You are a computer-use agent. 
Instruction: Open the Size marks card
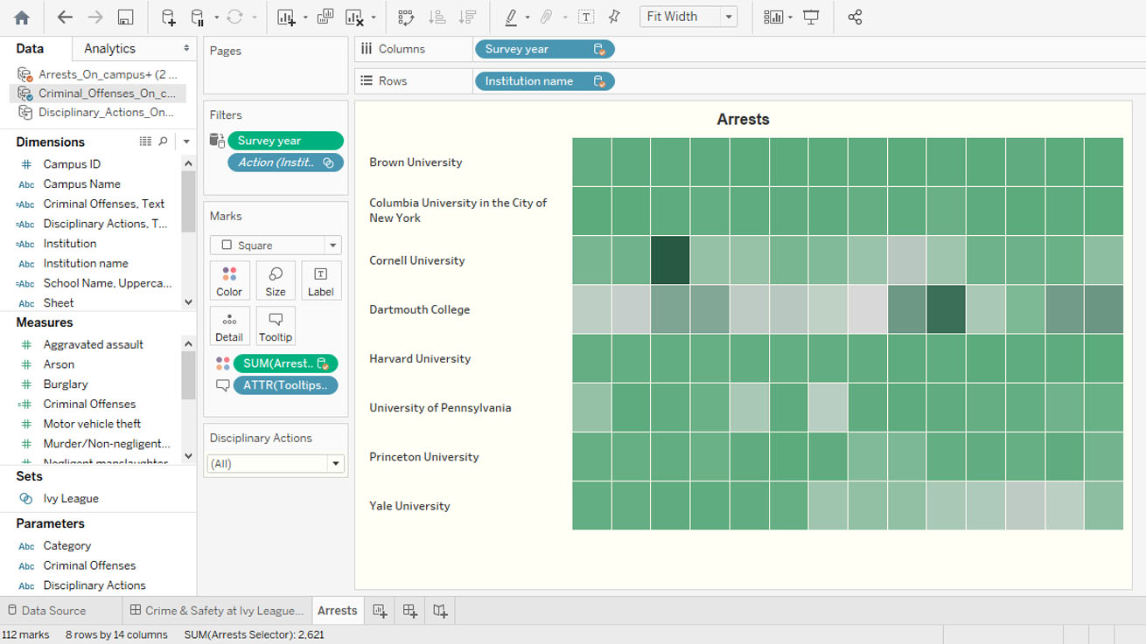[x=276, y=281]
